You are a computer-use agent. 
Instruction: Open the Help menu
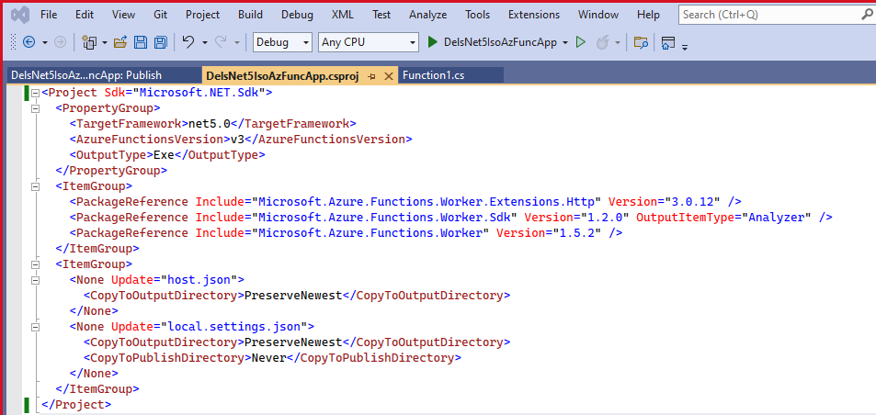[x=648, y=15]
